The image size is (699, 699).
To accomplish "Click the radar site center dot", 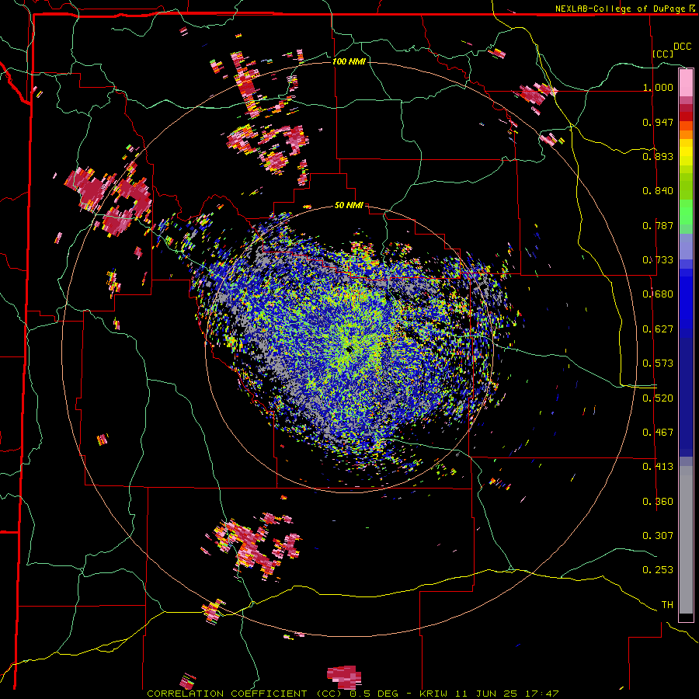I will click(x=349, y=349).
